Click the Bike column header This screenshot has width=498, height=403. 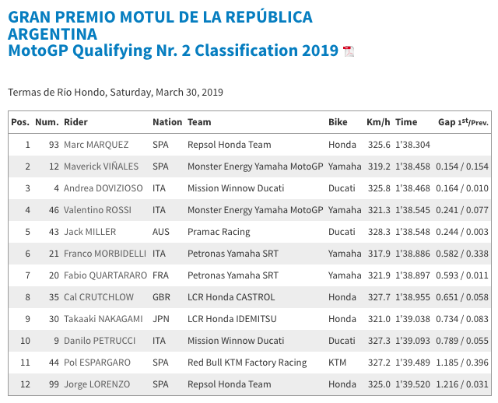(338, 122)
